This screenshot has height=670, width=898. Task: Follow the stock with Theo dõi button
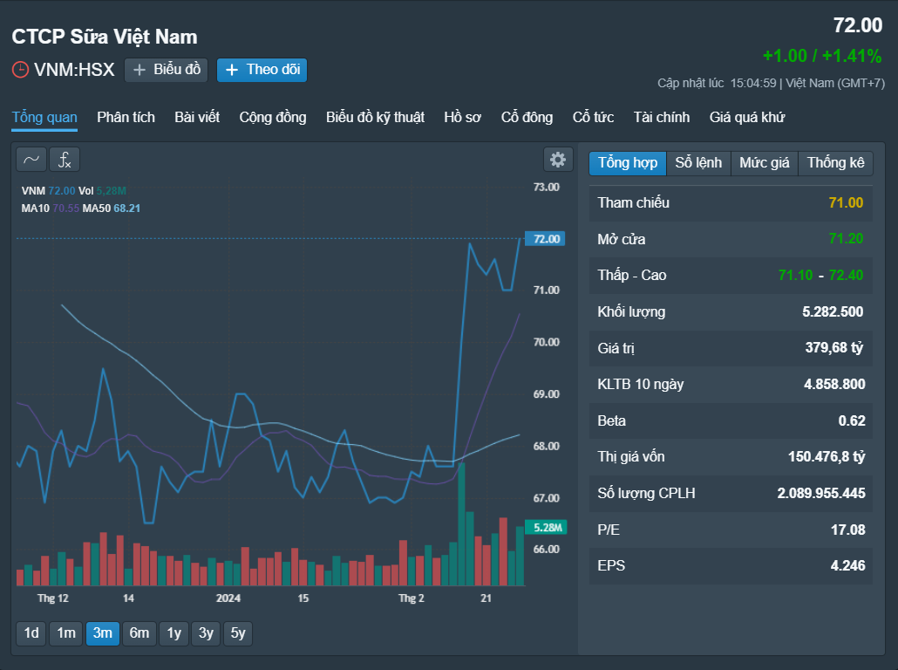[262, 70]
